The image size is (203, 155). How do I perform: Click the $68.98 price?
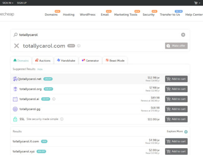coord(155,108)
